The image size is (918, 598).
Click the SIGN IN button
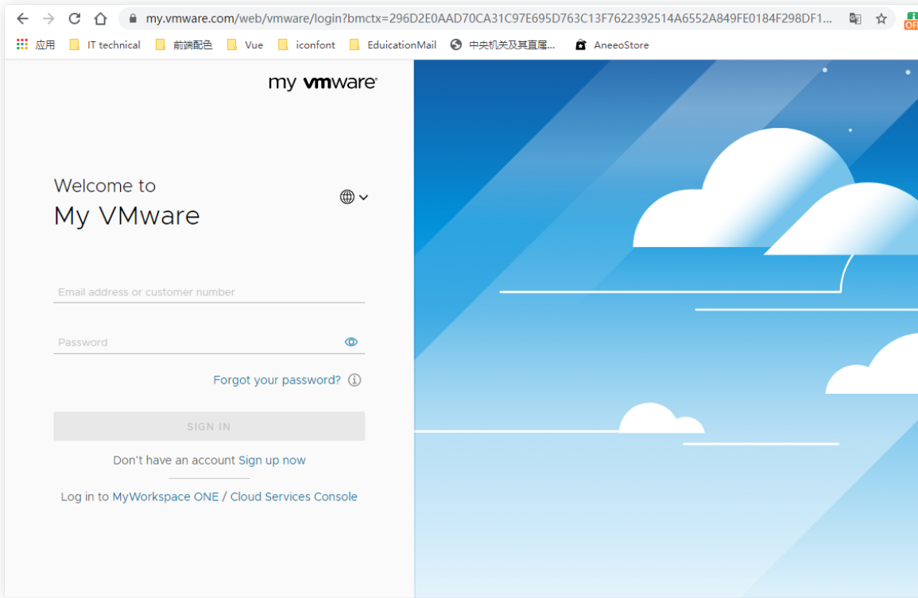209,426
